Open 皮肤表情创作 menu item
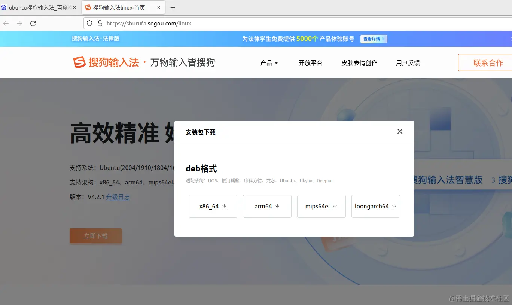 point(359,63)
